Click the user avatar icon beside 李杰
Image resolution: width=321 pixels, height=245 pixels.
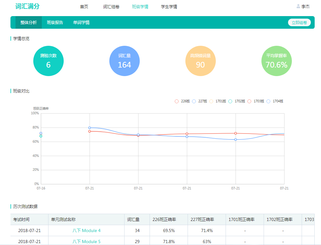pyautogui.click(x=298, y=6)
